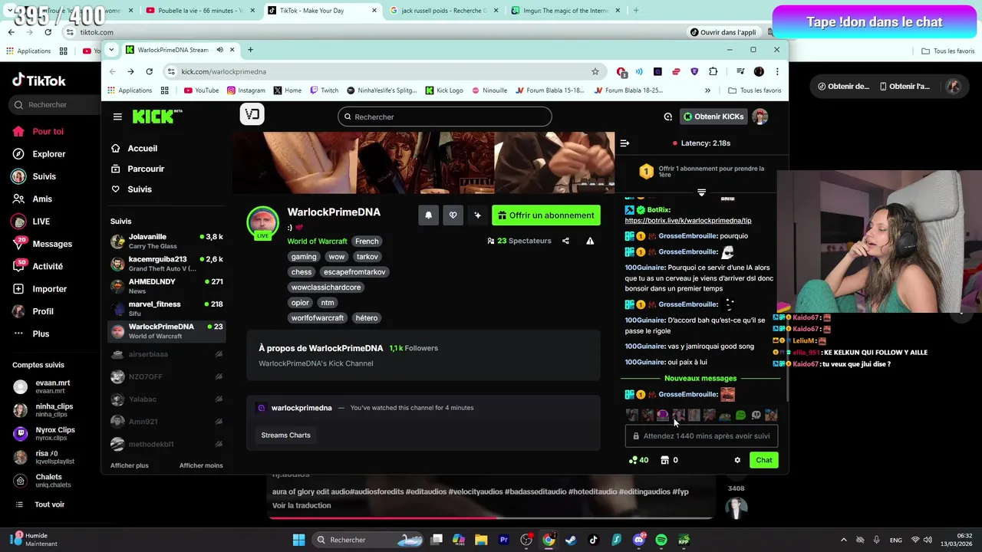Image resolution: width=982 pixels, height=552 pixels.
Task: Open Tous les favoris folder in Kick window
Action: 754,90
